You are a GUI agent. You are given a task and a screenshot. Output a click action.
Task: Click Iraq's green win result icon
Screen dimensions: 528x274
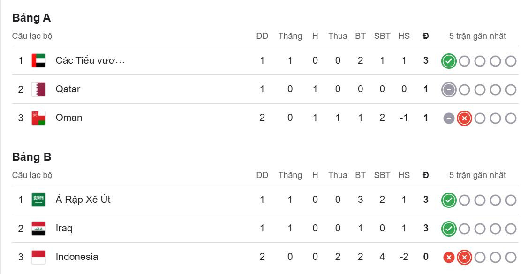[x=449, y=229]
